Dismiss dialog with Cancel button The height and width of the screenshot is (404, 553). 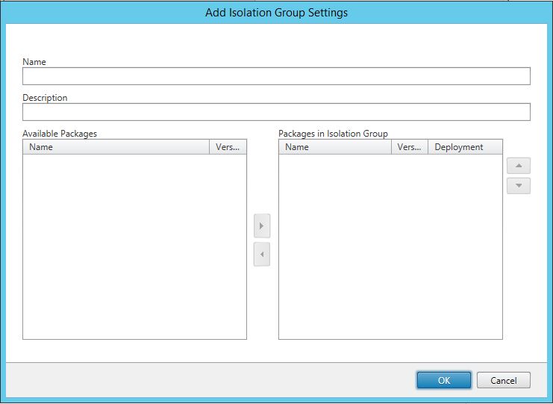pos(503,380)
